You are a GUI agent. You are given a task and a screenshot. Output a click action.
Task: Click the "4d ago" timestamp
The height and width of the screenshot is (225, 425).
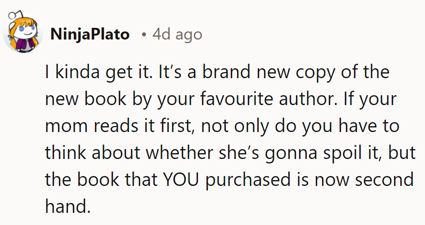coord(177,35)
